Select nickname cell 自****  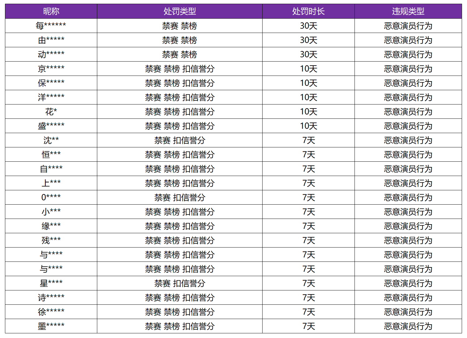(51, 169)
